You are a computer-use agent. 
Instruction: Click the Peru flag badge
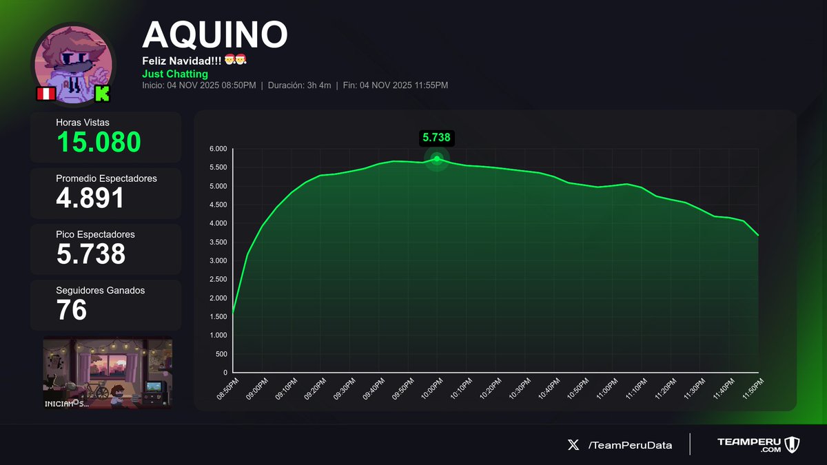pos(45,94)
